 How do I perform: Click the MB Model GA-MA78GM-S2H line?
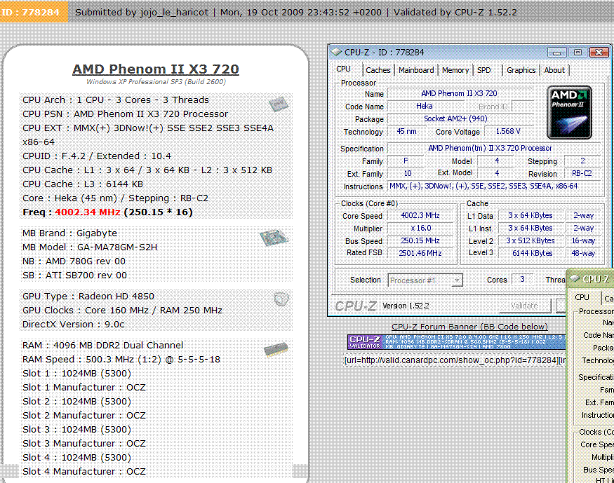90,247
